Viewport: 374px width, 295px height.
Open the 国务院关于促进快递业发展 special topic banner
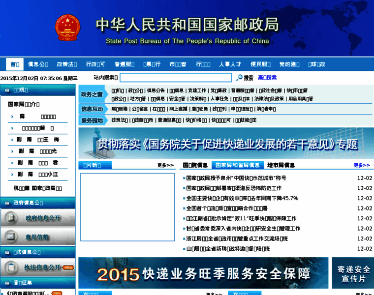point(226,144)
